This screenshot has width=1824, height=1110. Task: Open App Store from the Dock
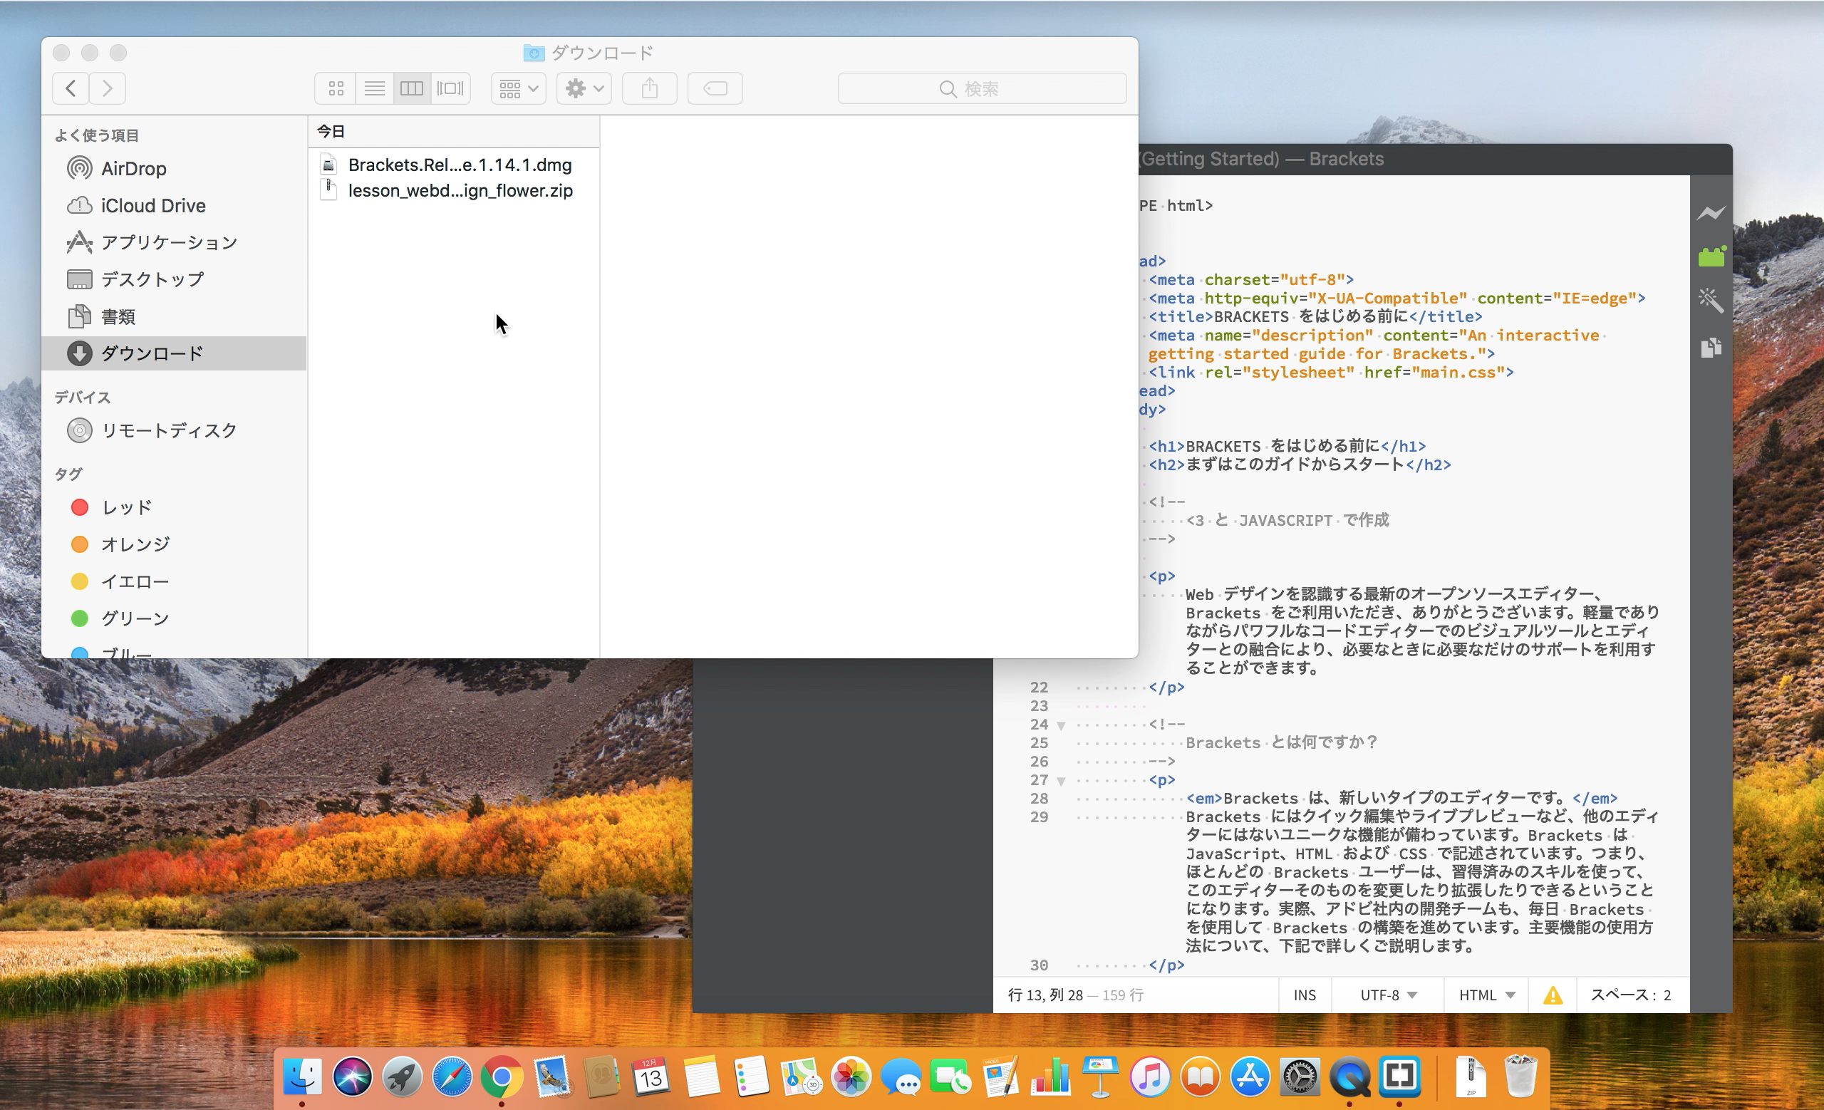point(1250,1077)
